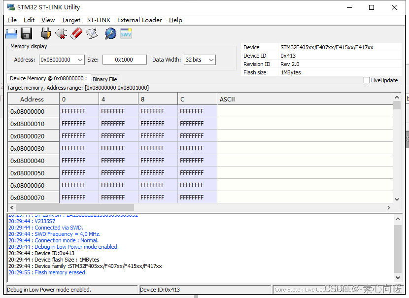Viewport: 409px width, 298px height.
Task: Click the ST-LINK Utility title bar app icon
Action: point(11,7)
